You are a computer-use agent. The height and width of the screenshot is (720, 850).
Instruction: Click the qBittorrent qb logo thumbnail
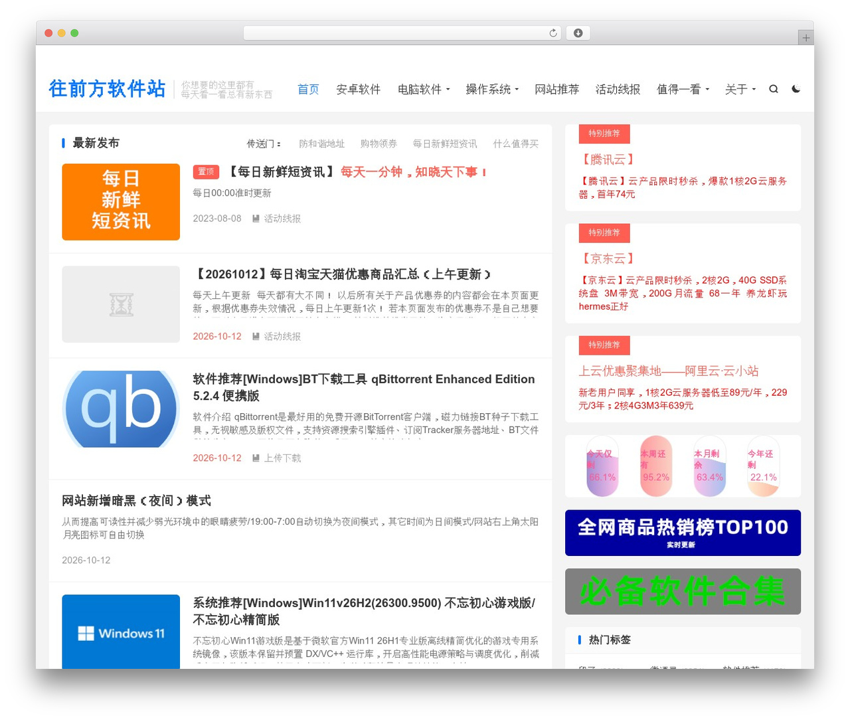121,409
